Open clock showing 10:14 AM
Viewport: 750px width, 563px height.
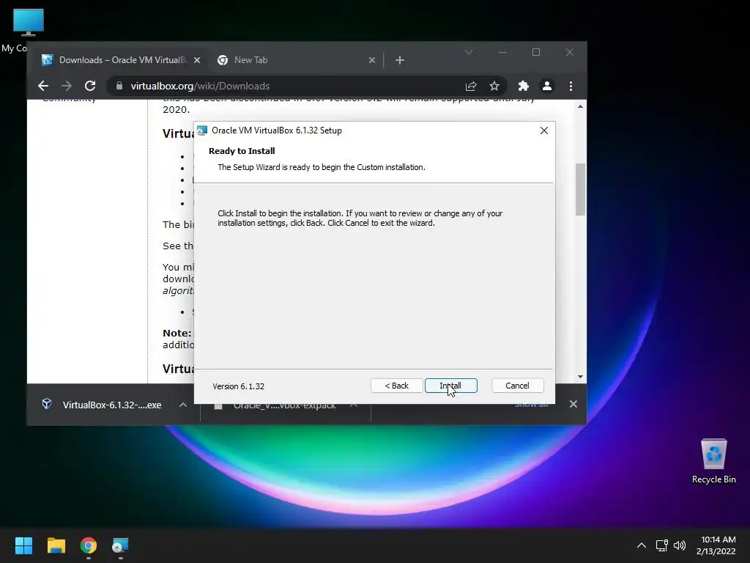coord(716,545)
